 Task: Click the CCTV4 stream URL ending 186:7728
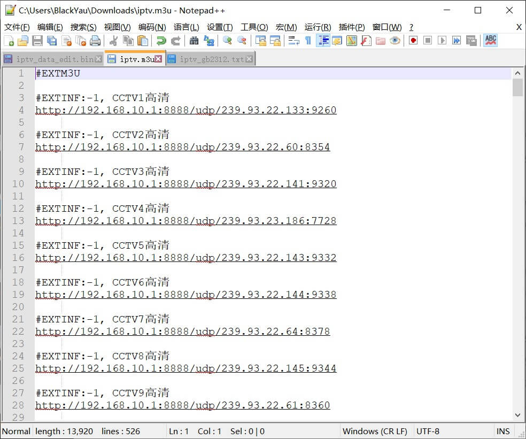(186, 221)
